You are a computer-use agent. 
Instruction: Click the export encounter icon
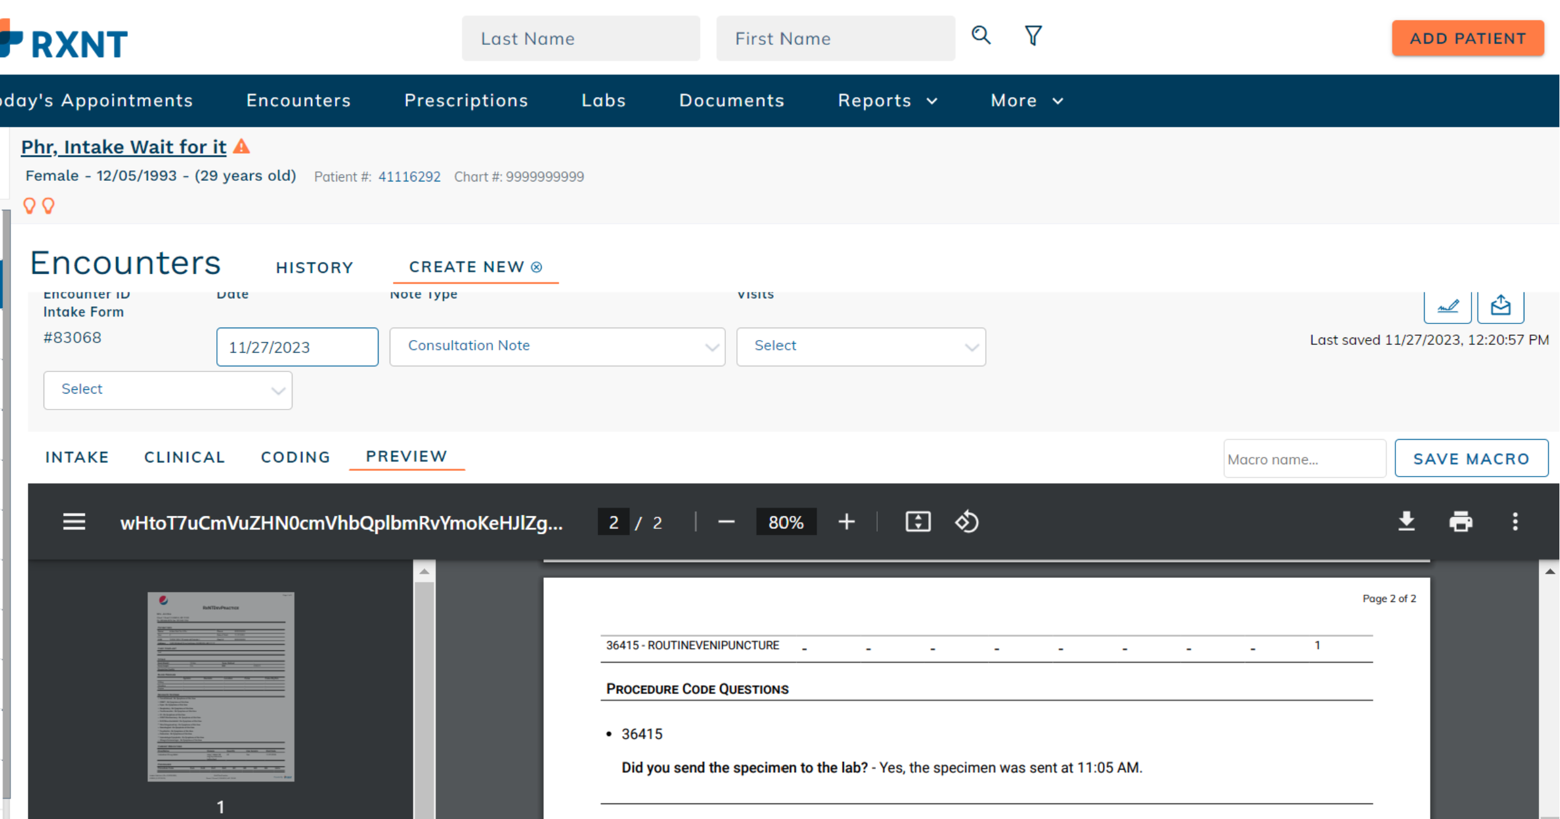coord(1500,306)
